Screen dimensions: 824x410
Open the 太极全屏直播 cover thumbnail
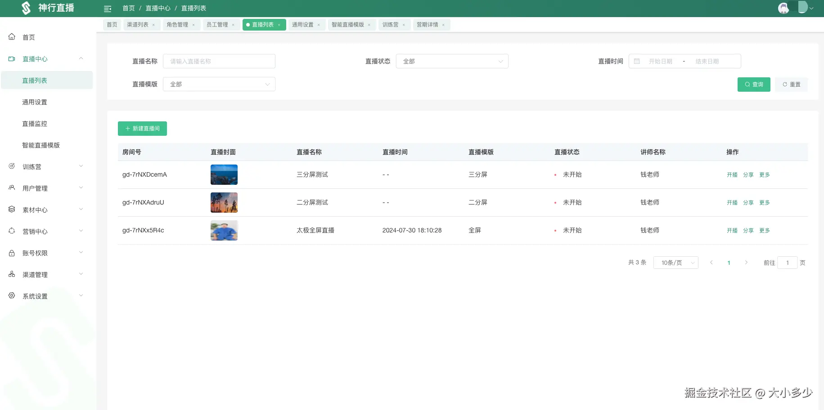[x=224, y=230]
